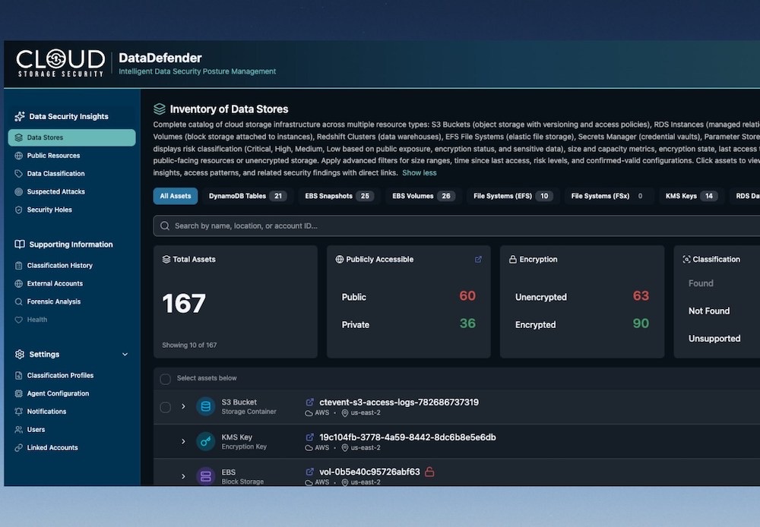Open external link on Publicly Accessible card
This screenshot has width=760, height=527.
478,259
